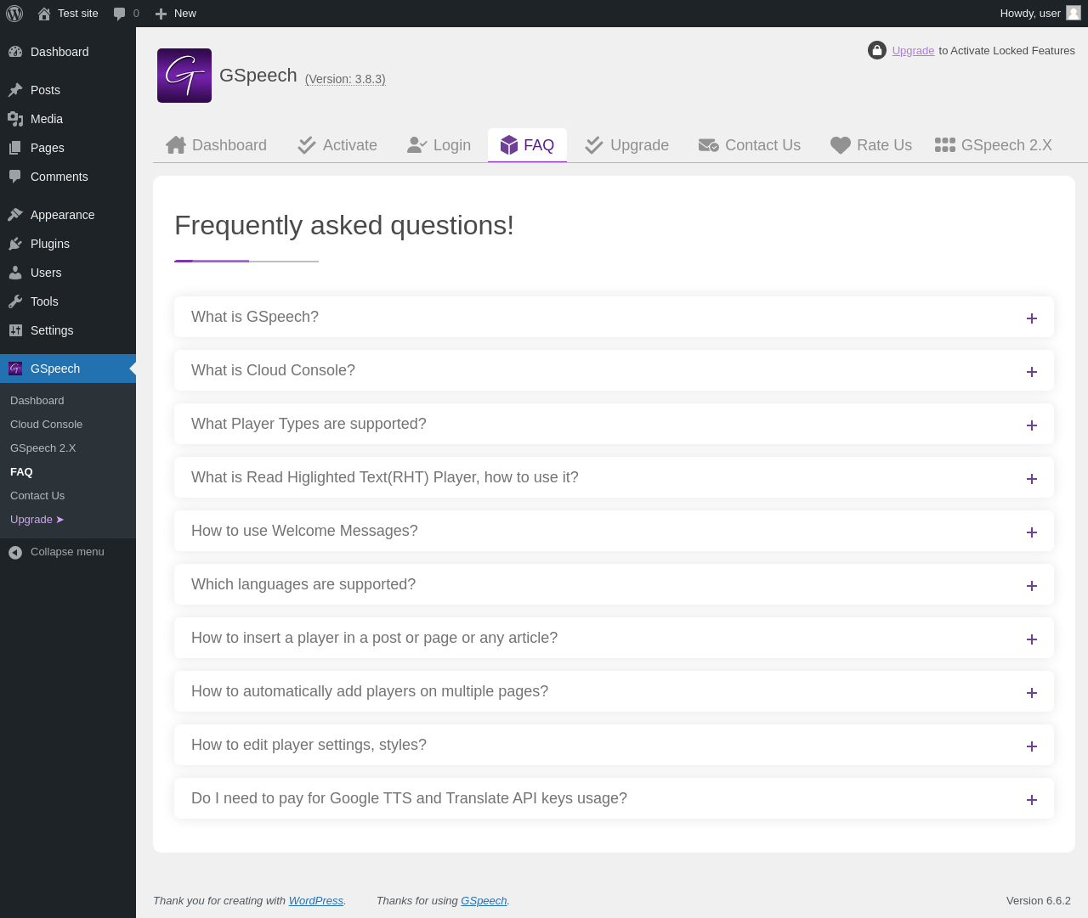Click the GSpeech sidebar menu icon

click(x=15, y=369)
